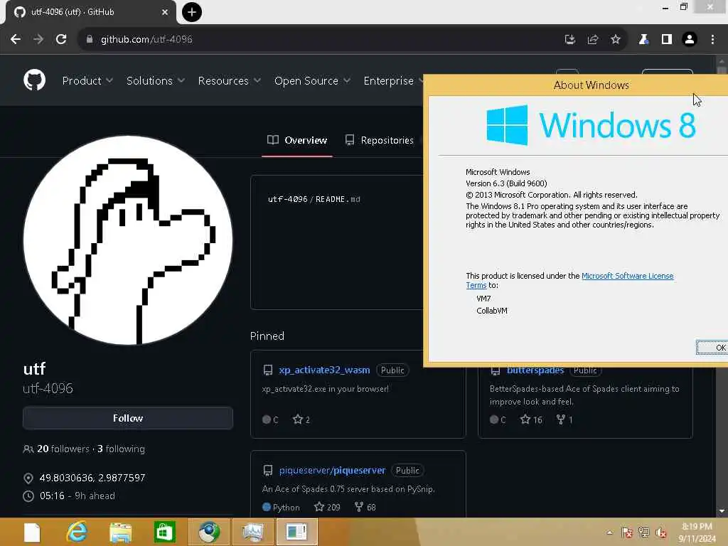Open the Windows Store from the taskbar
728x546 pixels.
(165, 532)
